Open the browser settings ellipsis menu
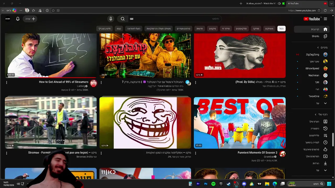Screen dimensions: 335x188 click(x=21, y=10)
